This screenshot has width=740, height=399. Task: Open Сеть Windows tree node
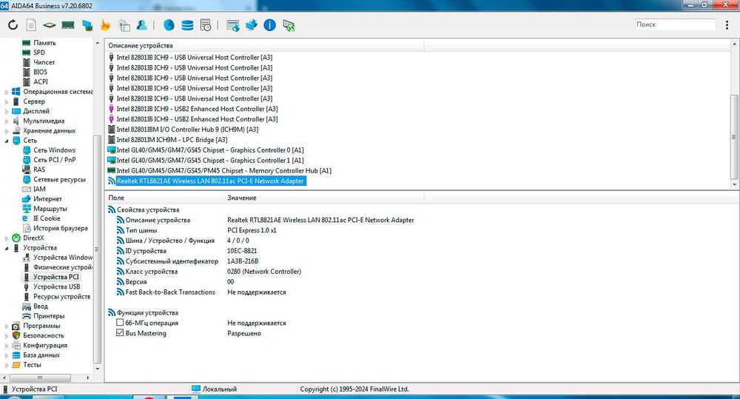(x=54, y=150)
